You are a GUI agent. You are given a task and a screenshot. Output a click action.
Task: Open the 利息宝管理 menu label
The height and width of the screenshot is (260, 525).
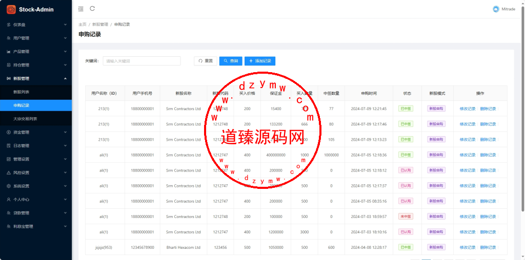(x=23, y=226)
